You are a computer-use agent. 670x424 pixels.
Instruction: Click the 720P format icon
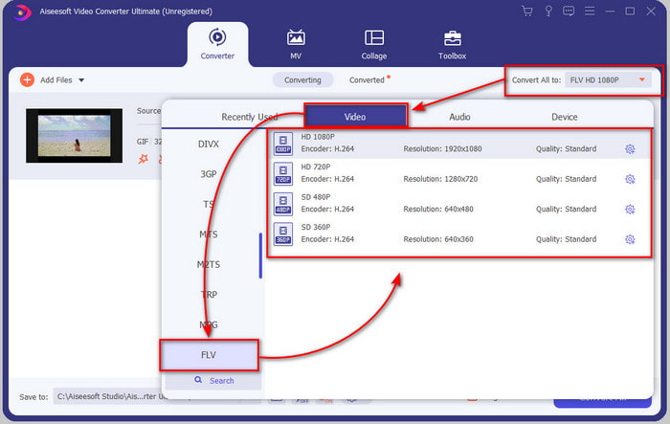click(x=283, y=173)
